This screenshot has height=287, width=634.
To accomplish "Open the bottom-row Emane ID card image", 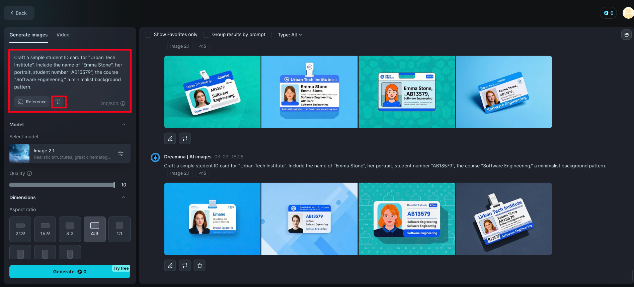I will (x=212, y=219).
